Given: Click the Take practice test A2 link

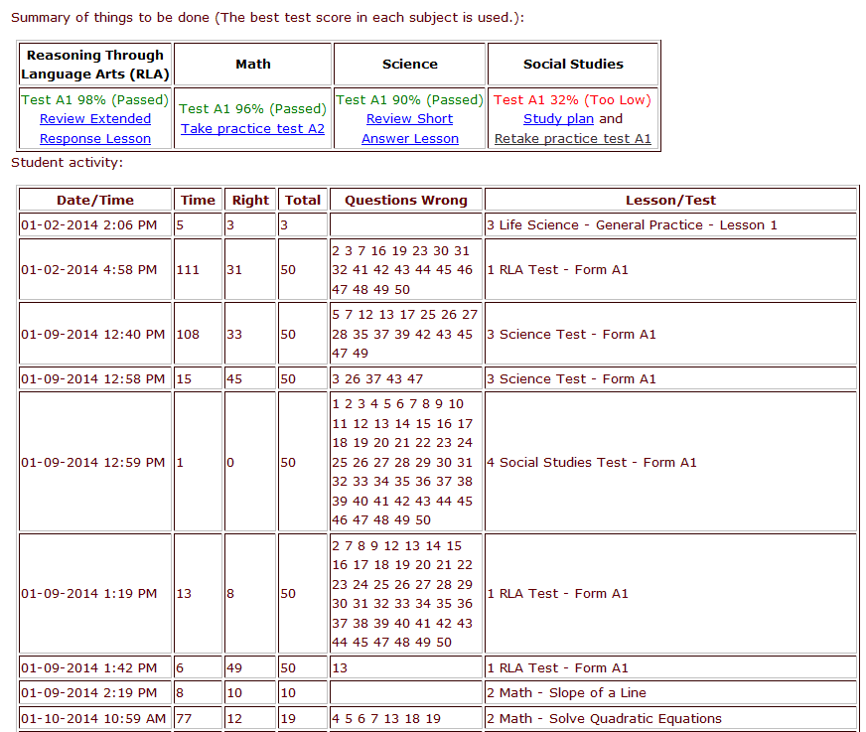Looking at the screenshot, I should pyautogui.click(x=252, y=129).
